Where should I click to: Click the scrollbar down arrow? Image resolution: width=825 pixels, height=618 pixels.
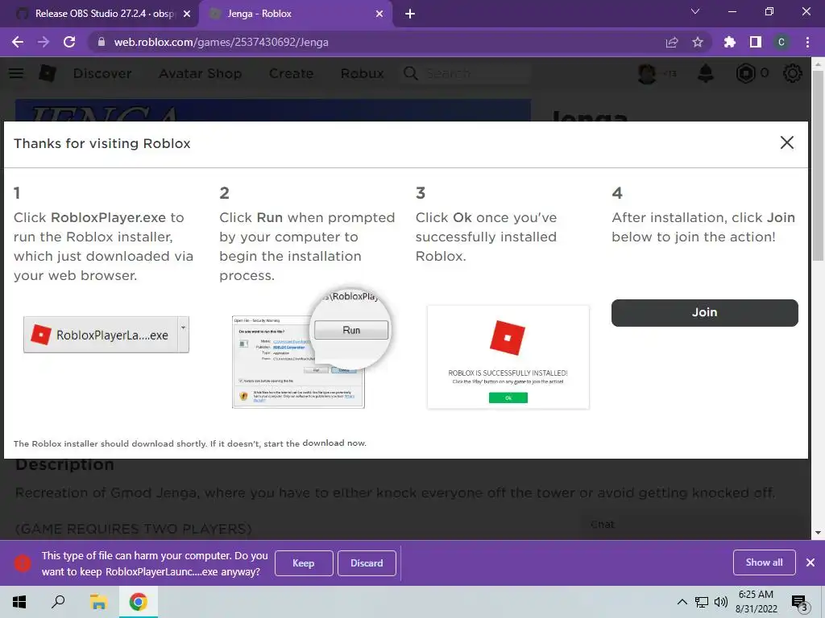click(x=818, y=533)
